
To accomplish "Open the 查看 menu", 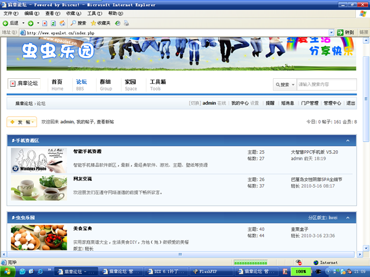I will pyautogui.click(x=52, y=14).
